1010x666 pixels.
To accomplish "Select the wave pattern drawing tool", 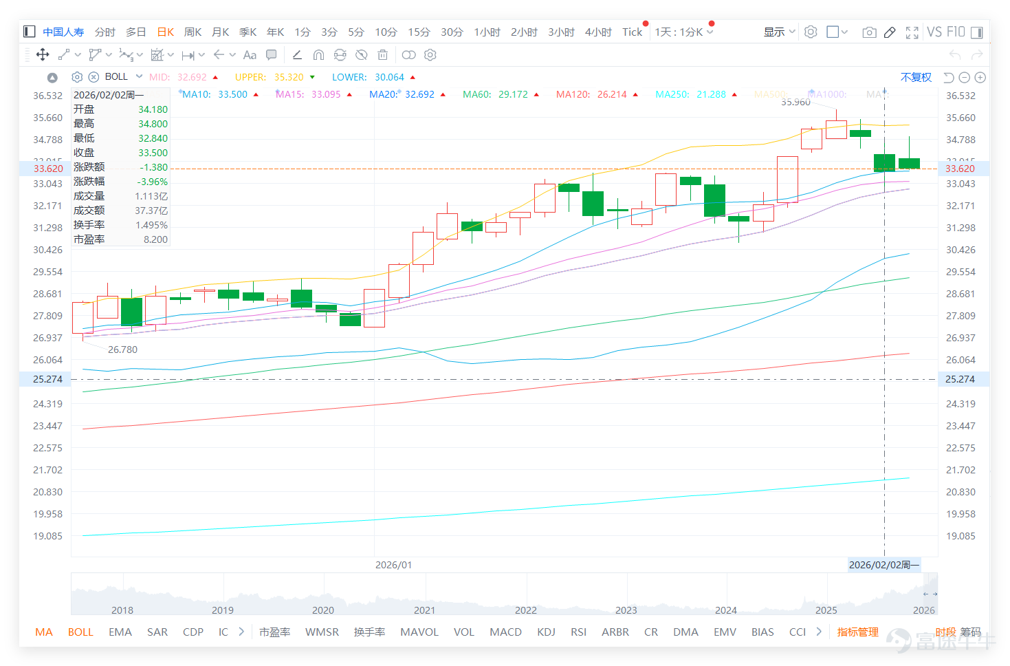I will pos(126,55).
